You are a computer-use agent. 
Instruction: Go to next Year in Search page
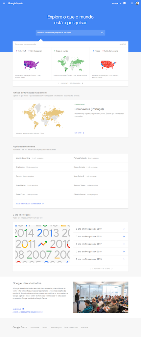[112, 269]
